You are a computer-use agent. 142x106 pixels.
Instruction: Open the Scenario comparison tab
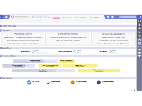[x=80, y=17]
